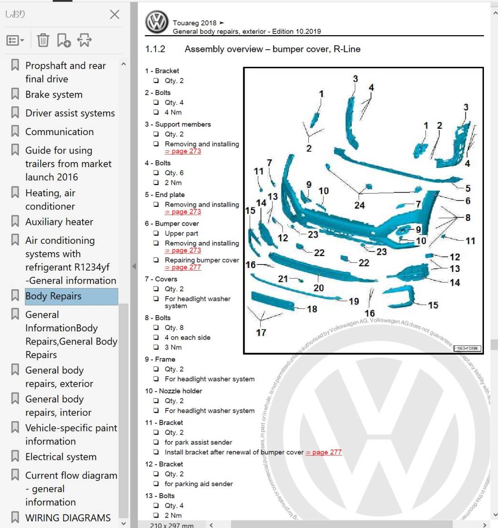Click the text "for park assist sender"
The image size is (498, 528).
[x=198, y=442]
